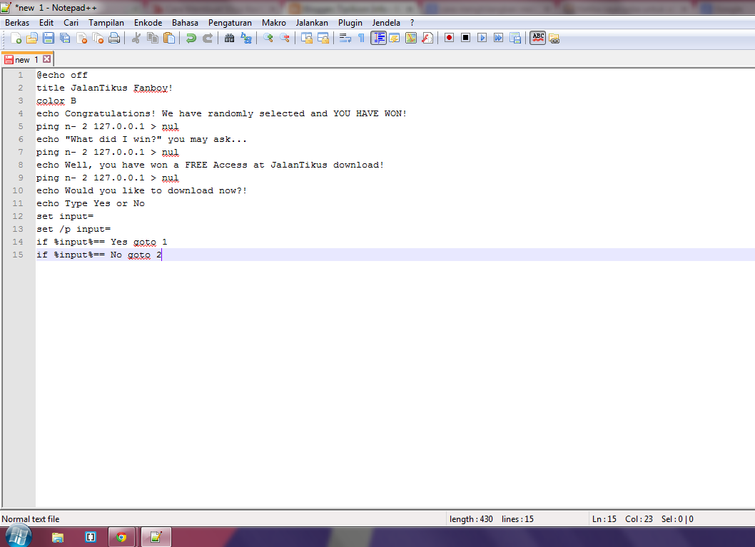Open Brackets from the taskbar
This screenshot has width=755, height=547.
point(90,537)
